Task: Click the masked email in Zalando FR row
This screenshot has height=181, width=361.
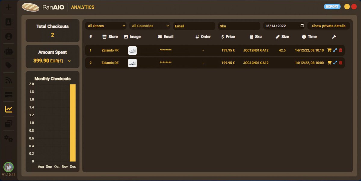Action: 165,51
